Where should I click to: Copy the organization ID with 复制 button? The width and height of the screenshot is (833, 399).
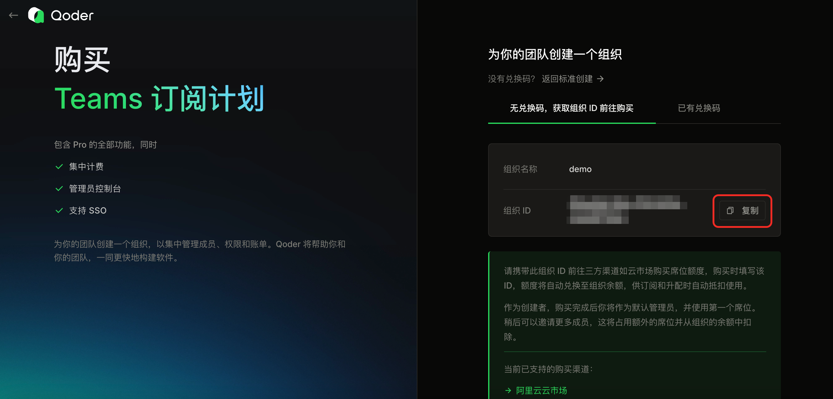click(x=742, y=211)
